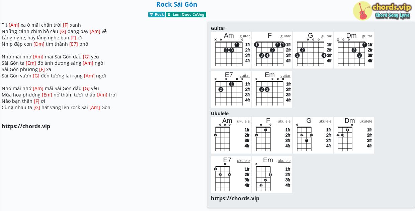
Task: Open the Rock Sài Gòn title link
Action: pos(177,4)
